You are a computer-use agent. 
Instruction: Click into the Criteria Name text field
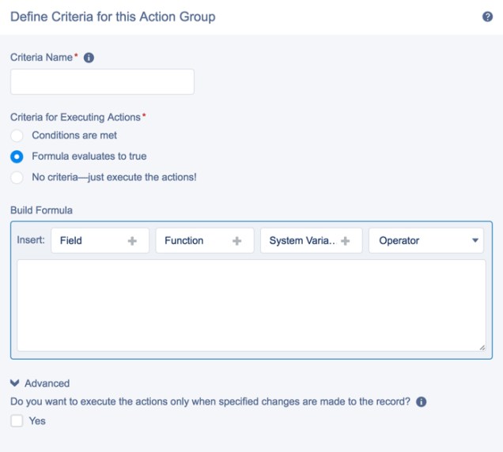pos(102,82)
